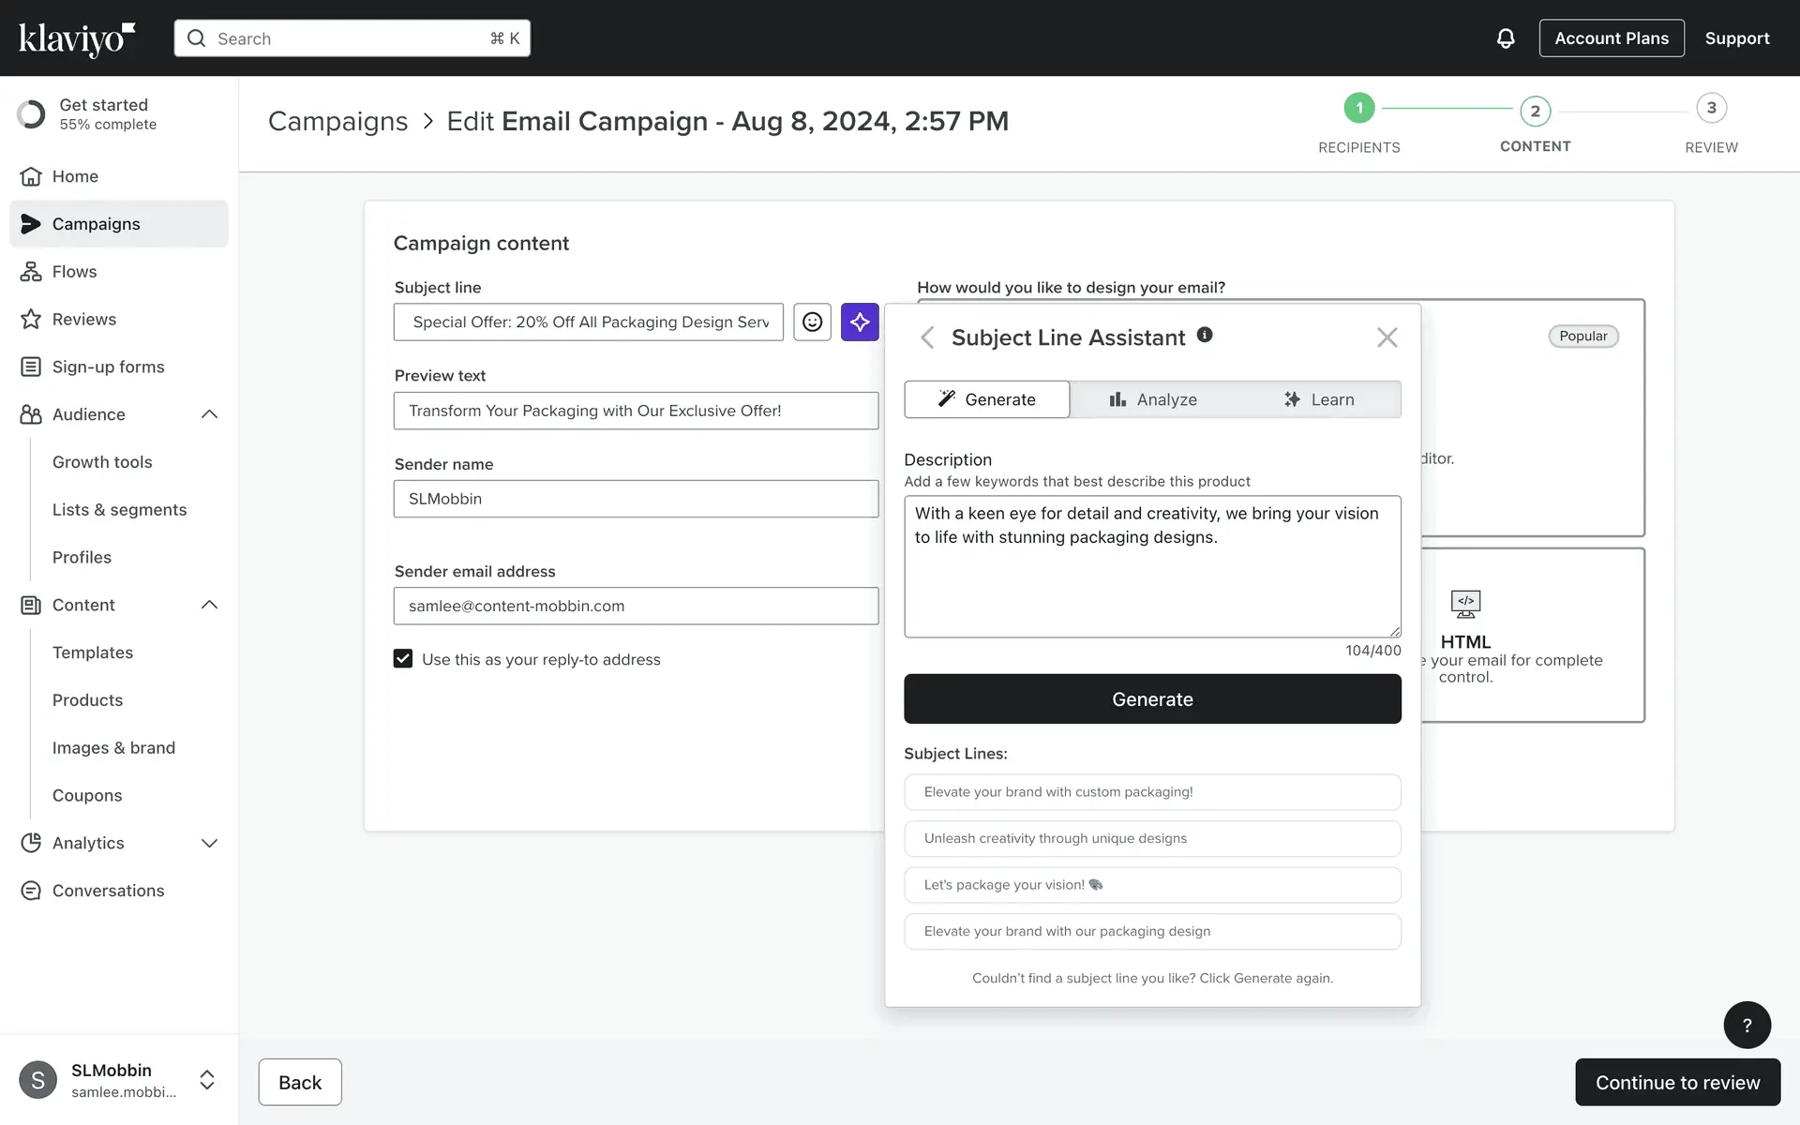Pick 'Unleash creativity through unique designs' suggestion
Image resolution: width=1800 pixels, height=1125 pixels.
click(x=1152, y=838)
